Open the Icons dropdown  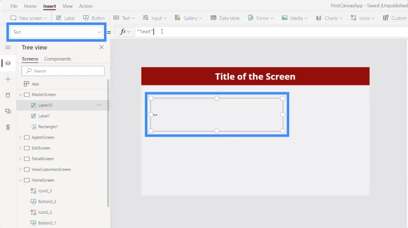click(x=363, y=18)
